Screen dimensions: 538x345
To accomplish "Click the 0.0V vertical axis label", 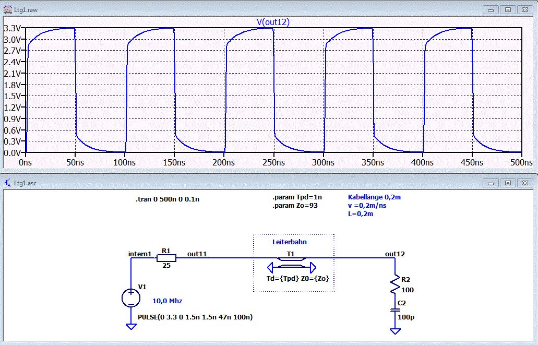I will [x=13, y=153].
